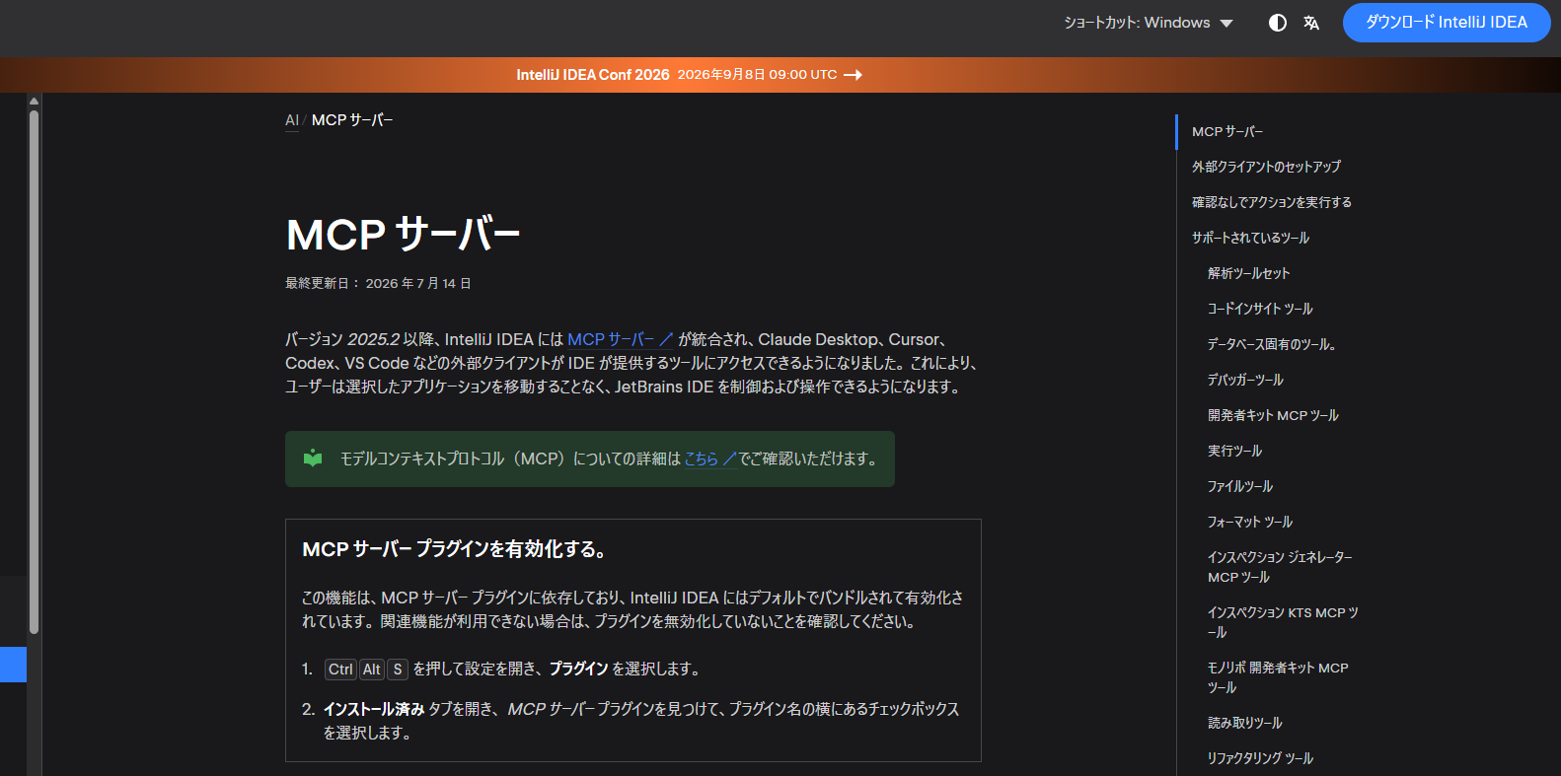Open the MCP サーバー inline link

click(x=620, y=339)
